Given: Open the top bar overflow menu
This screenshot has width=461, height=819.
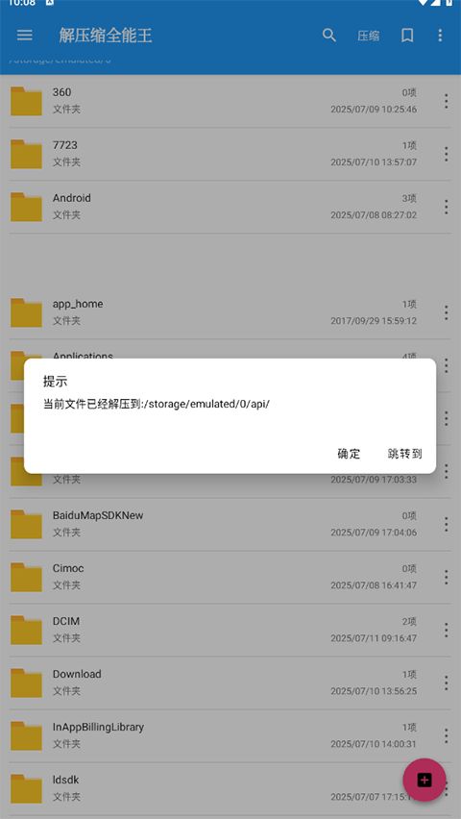Looking at the screenshot, I should coord(440,35).
